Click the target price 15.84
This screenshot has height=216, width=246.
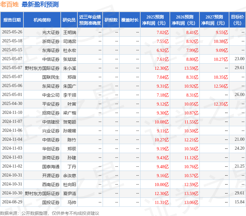(x=240, y=202)
